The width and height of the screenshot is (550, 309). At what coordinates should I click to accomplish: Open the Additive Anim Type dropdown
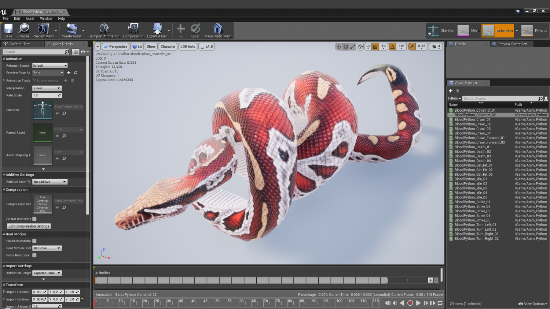coord(50,182)
